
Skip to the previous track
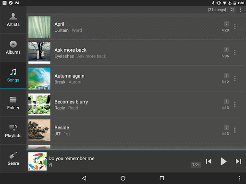(209, 161)
